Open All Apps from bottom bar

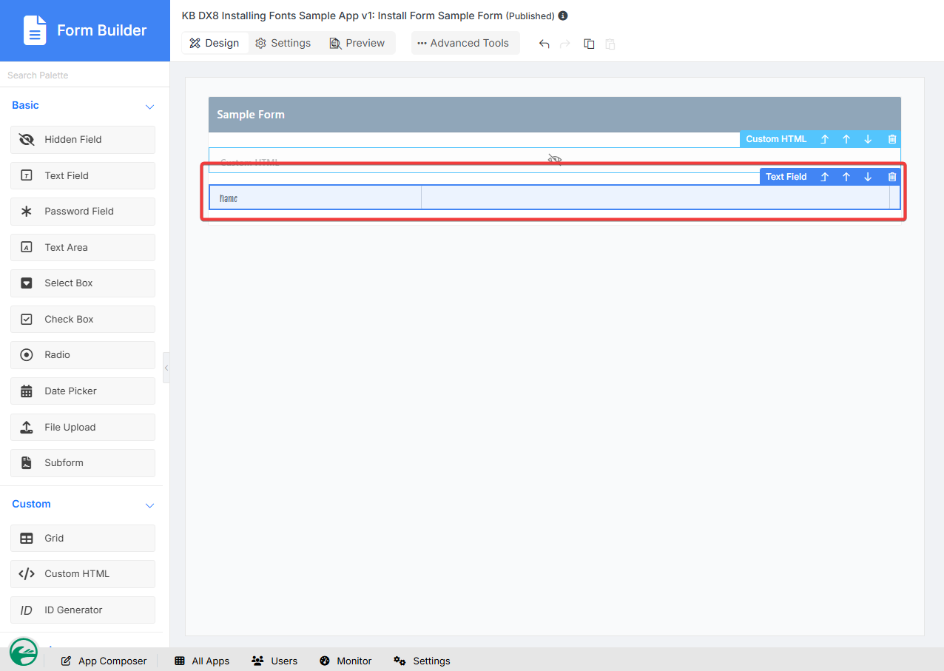(x=202, y=661)
